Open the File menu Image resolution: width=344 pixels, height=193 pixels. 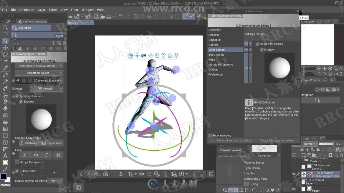(5, 10)
